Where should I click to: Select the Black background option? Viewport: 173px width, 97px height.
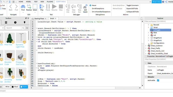(x=15, y=87)
